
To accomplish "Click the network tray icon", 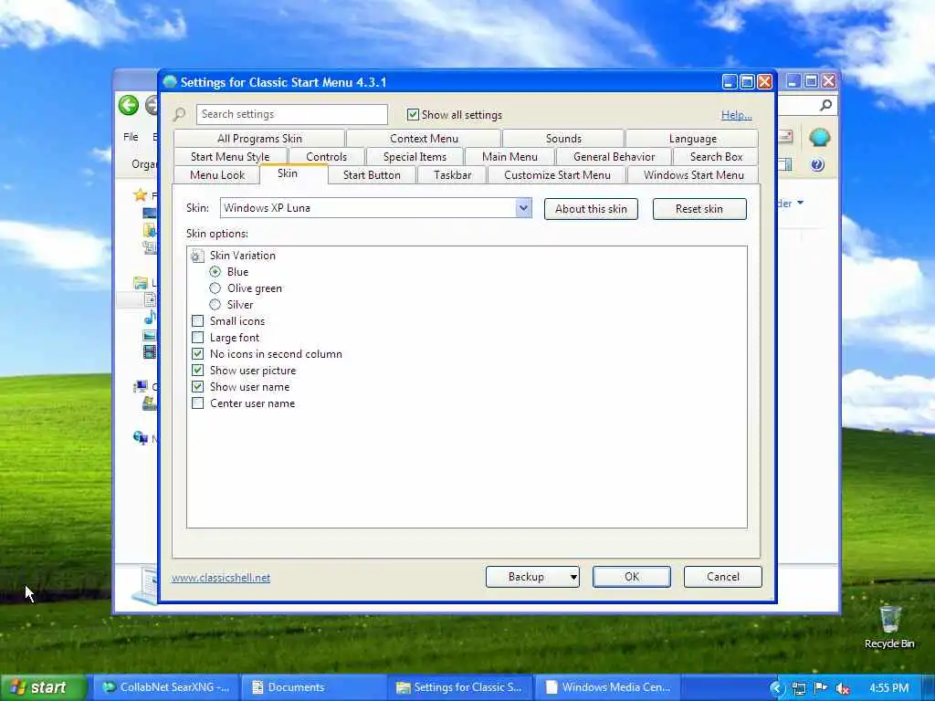I will coord(798,688).
